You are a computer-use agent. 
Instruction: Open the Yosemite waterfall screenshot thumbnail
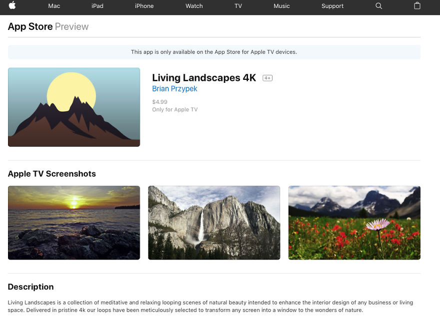coord(214,223)
